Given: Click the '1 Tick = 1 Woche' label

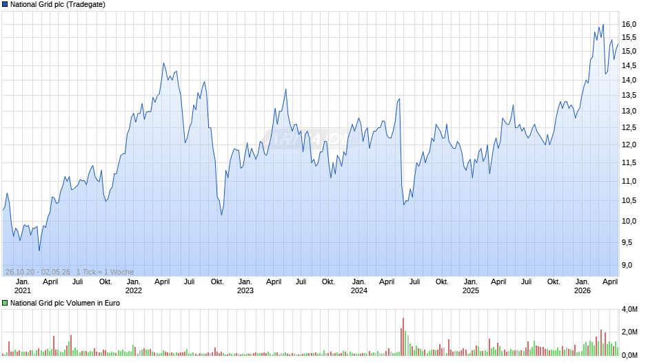Looking at the screenshot, I should tap(105, 272).
